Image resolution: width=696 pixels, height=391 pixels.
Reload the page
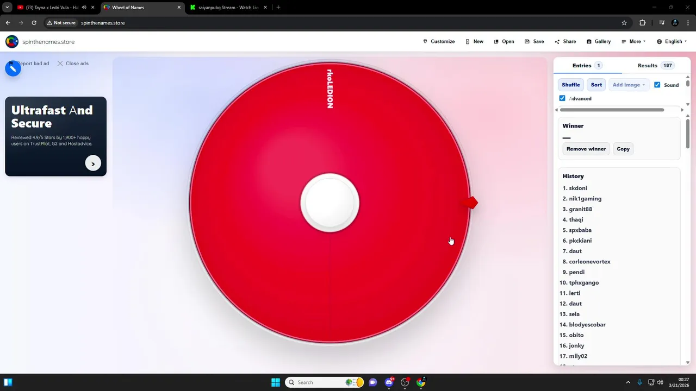[34, 23]
